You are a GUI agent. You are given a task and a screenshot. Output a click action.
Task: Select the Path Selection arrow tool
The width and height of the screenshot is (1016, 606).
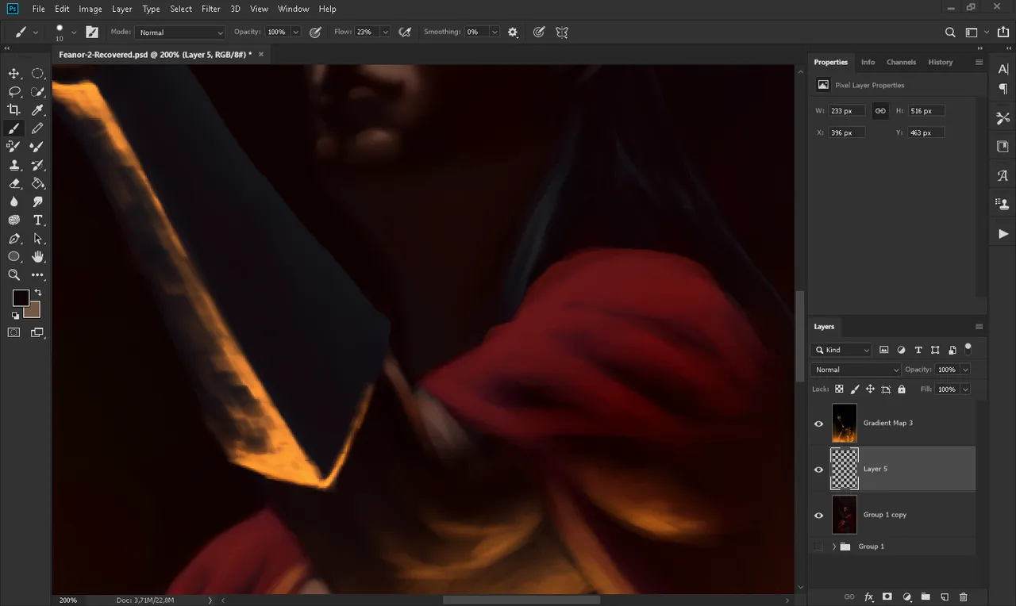click(37, 239)
